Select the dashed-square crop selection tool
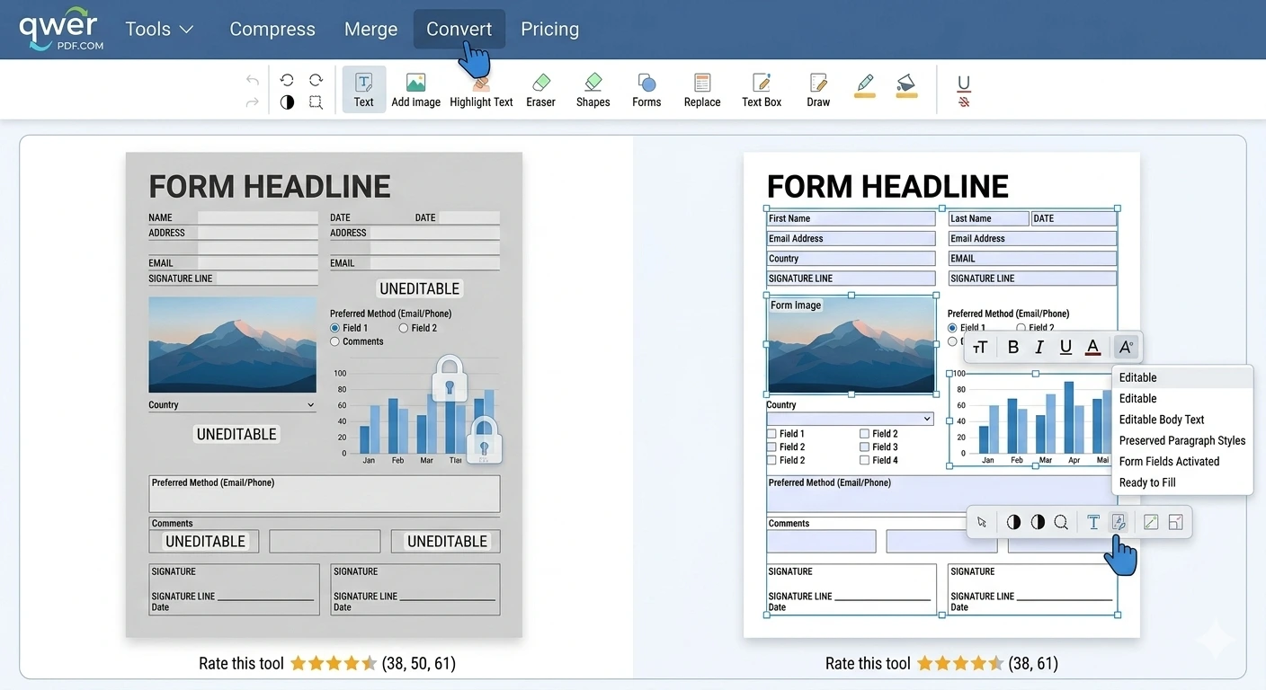The width and height of the screenshot is (1266, 690). [x=316, y=102]
